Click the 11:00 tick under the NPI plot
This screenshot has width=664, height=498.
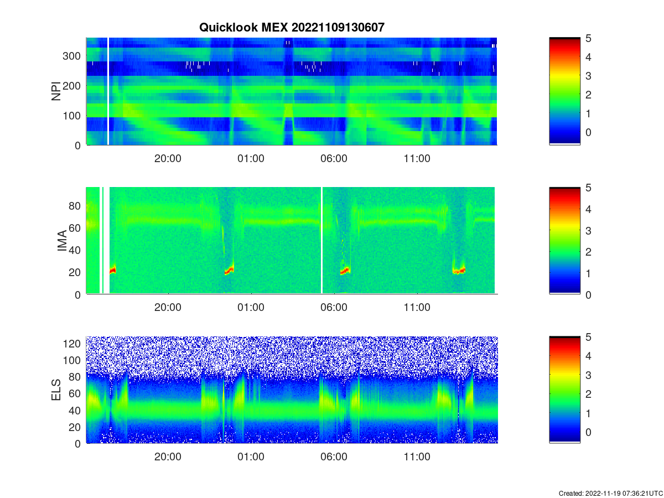[417, 159]
